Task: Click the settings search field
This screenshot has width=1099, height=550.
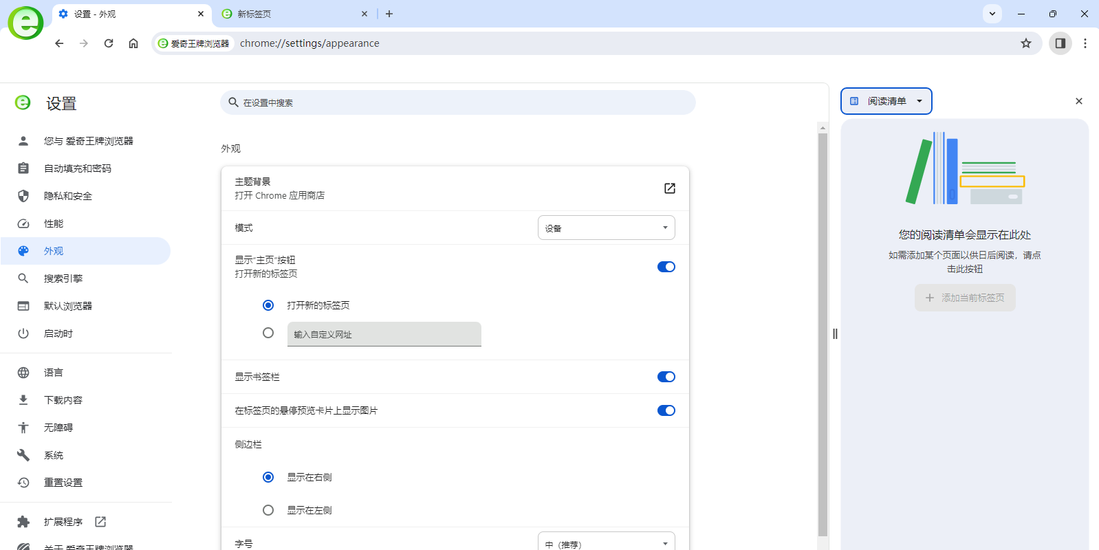Action: click(x=457, y=102)
